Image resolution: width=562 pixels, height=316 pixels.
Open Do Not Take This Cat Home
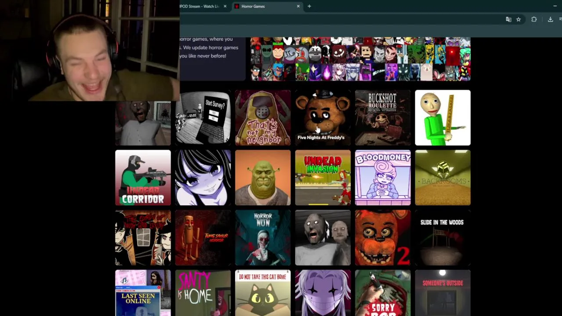(263, 293)
